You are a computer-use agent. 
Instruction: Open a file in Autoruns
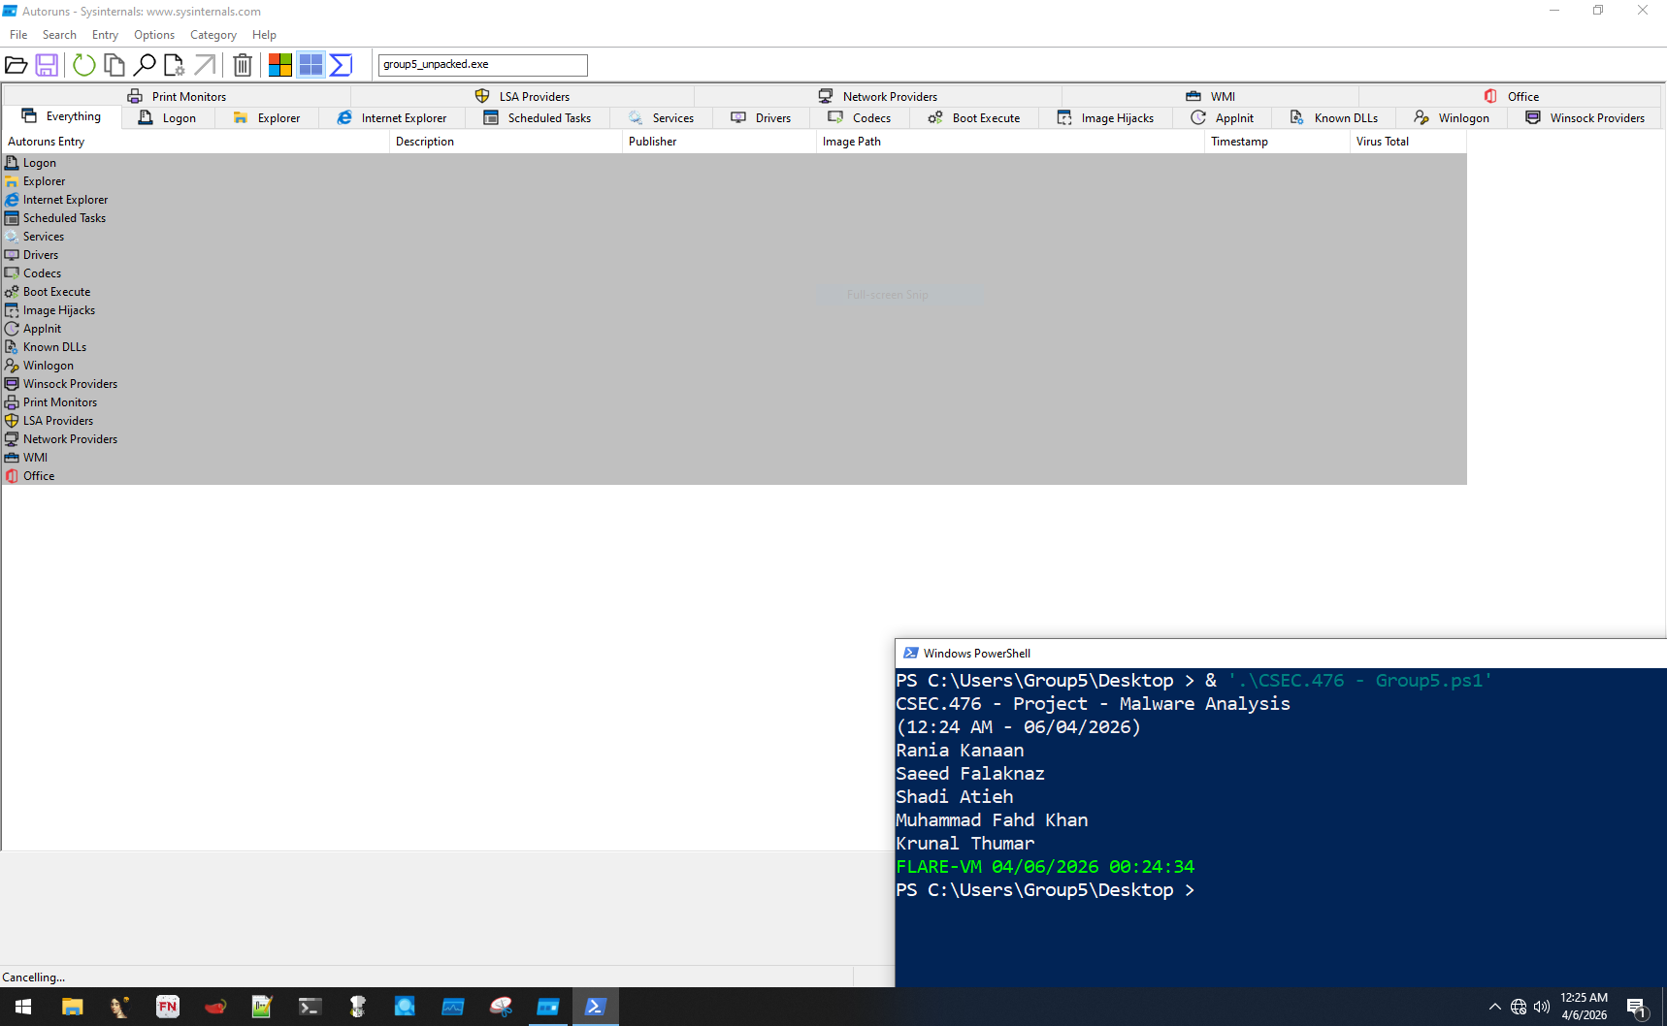16,65
